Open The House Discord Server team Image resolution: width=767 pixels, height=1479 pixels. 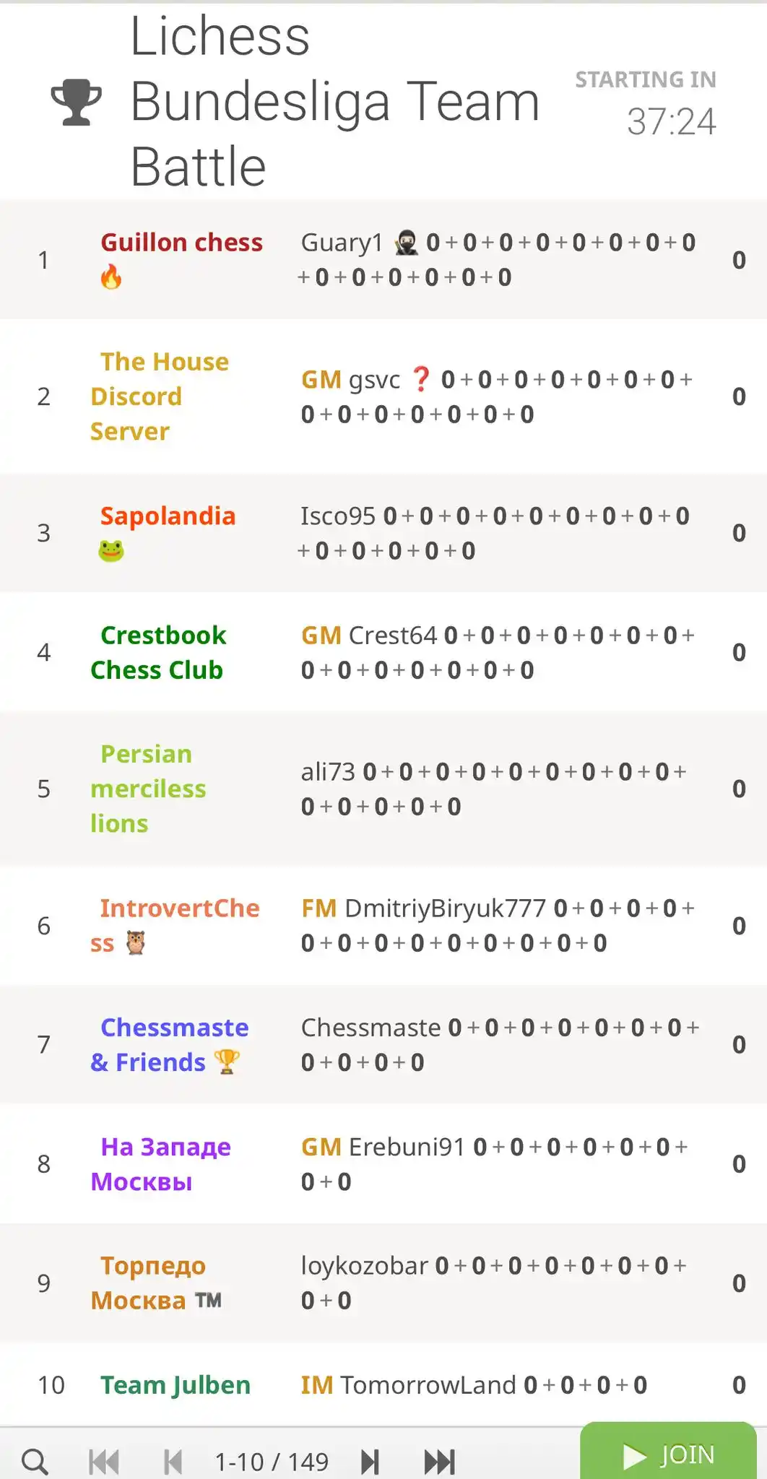[160, 396]
